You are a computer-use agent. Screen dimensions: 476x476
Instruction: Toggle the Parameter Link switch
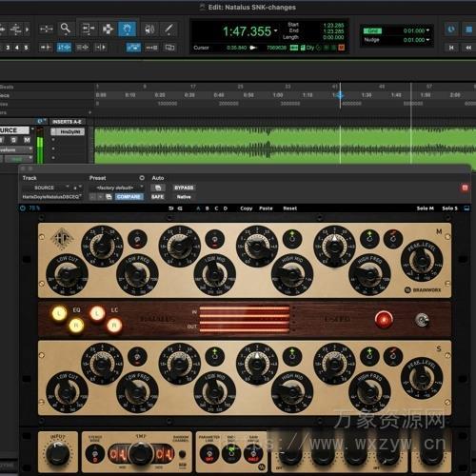click(209, 454)
